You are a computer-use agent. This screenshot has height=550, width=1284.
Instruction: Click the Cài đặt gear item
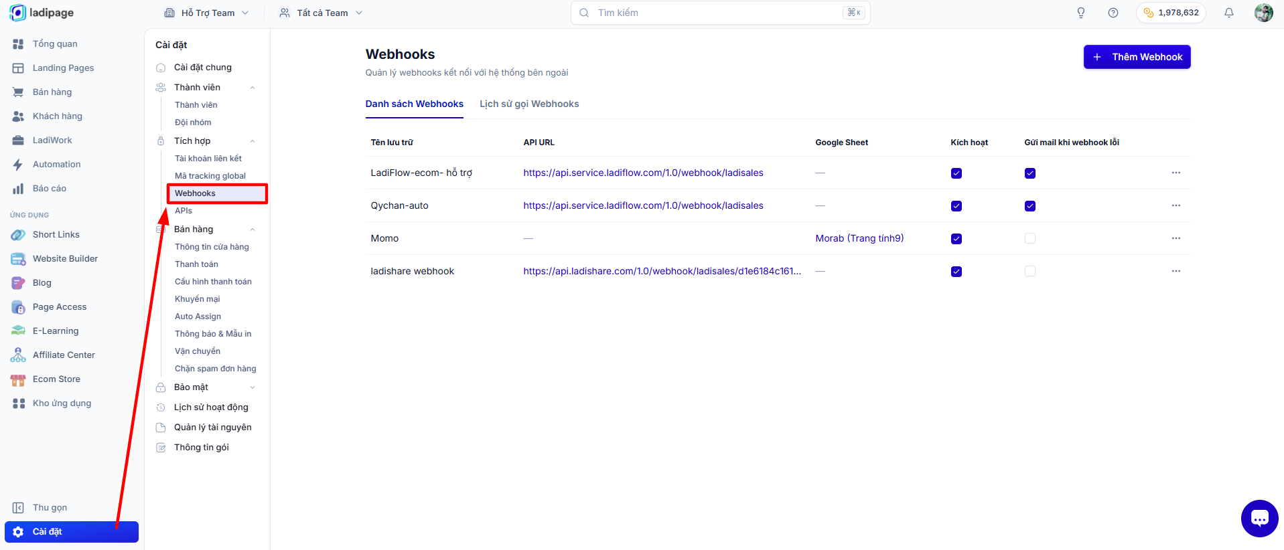pos(72,532)
